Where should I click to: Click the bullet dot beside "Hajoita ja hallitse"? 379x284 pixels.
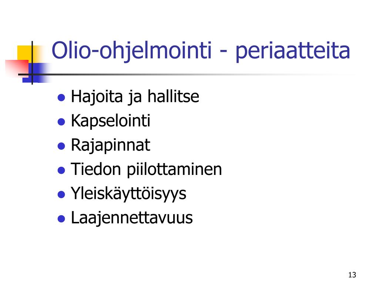point(61,98)
